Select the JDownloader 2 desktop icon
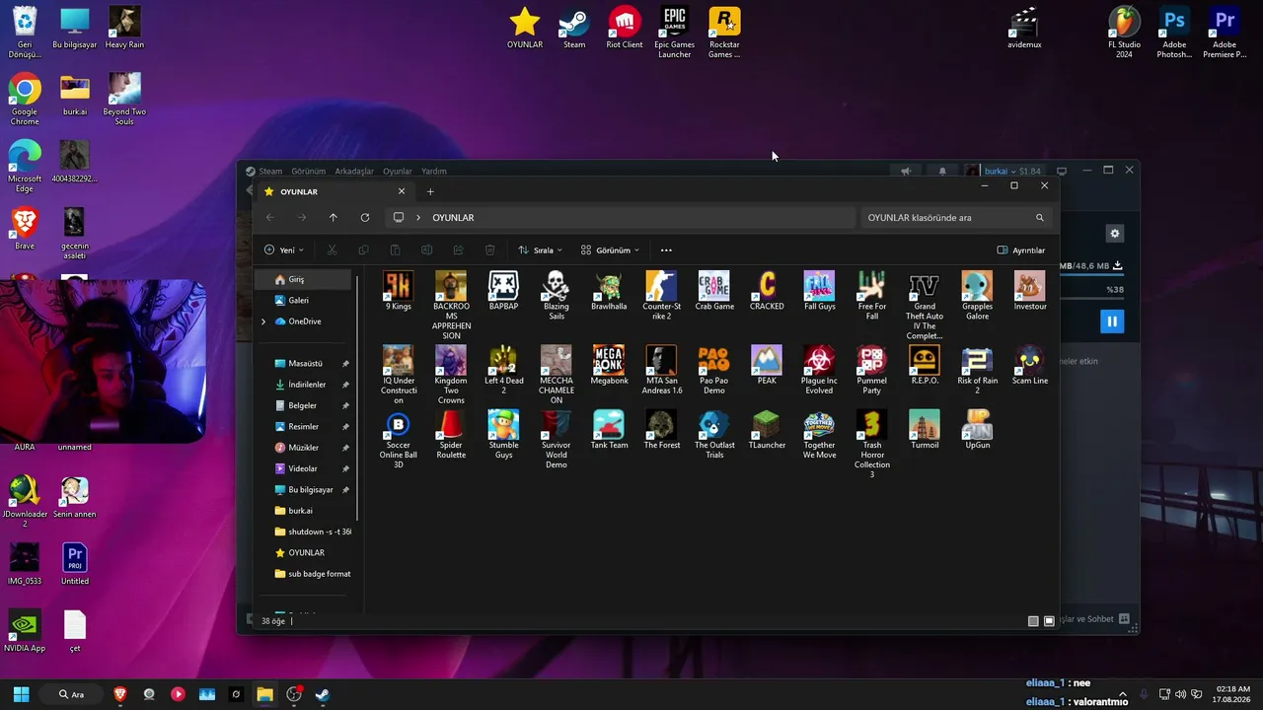This screenshot has height=710, width=1263. pos(25,502)
